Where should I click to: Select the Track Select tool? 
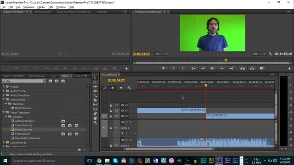click(95, 82)
